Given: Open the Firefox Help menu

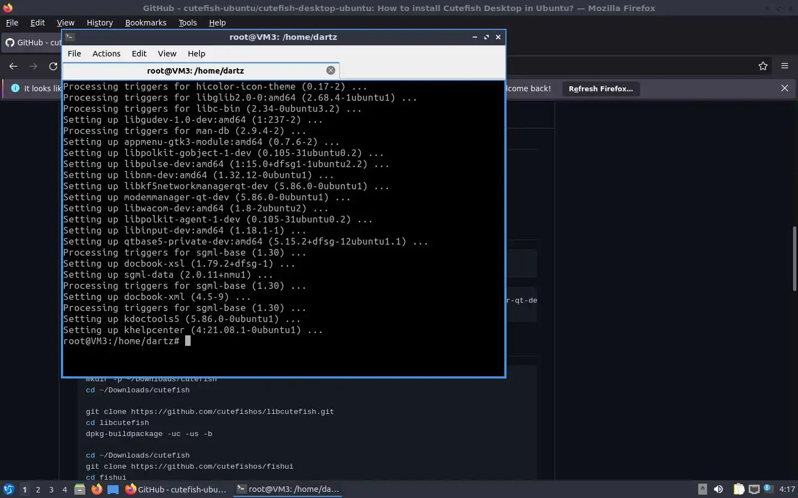Looking at the screenshot, I should pyautogui.click(x=217, y=23).
